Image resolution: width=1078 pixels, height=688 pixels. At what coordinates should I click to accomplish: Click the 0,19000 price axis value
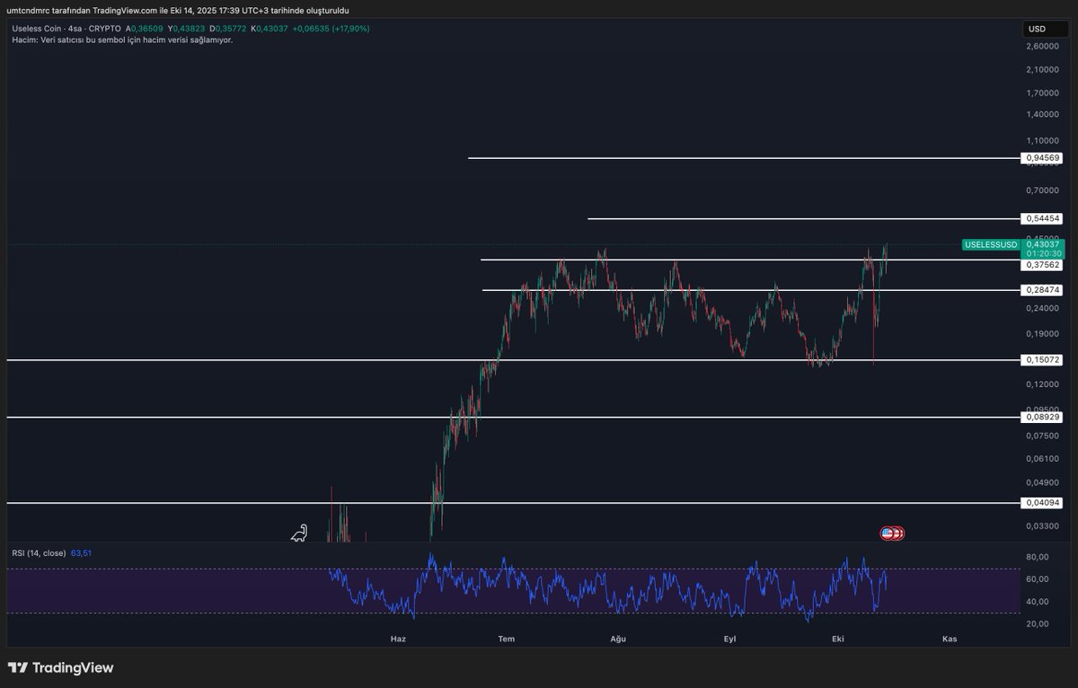coord(1041,334)
